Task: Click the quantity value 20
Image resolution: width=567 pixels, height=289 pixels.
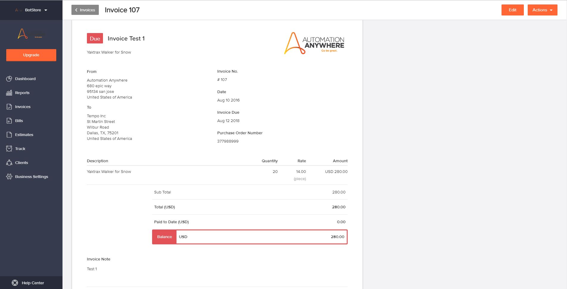Action: tap(275, 172)
